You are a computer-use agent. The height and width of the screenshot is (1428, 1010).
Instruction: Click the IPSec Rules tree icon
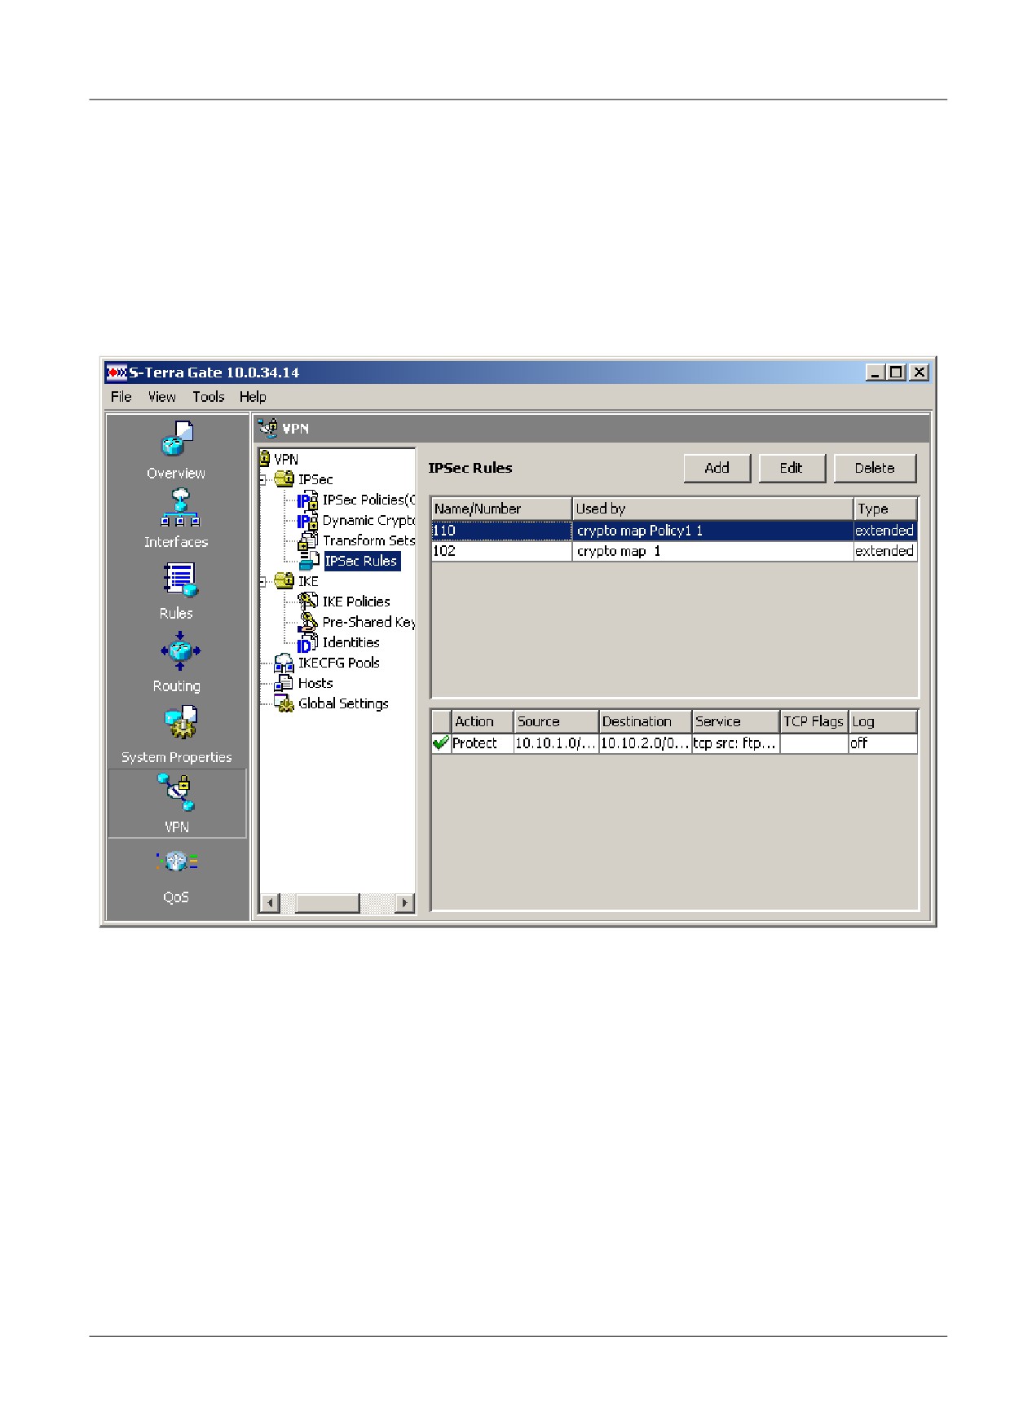309,561
